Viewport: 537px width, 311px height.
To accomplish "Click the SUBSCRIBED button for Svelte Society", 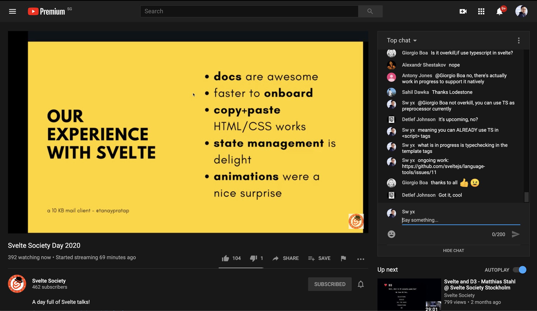I will [x=330, y=284].
